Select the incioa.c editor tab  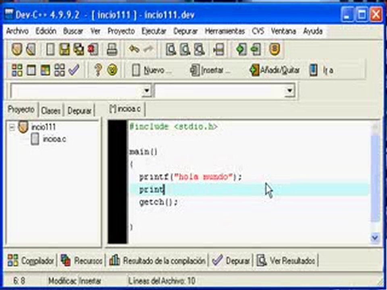(126, 109)
